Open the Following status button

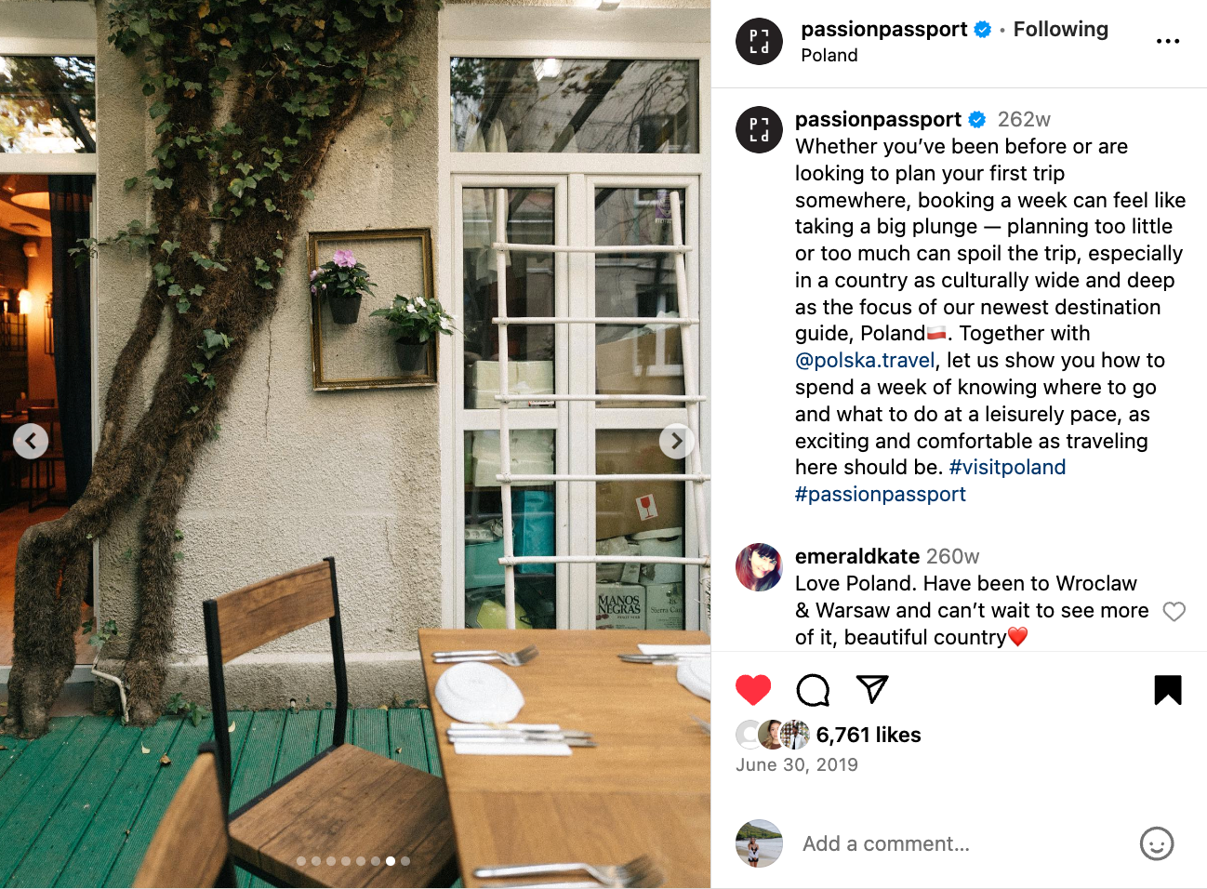point(1060,29)
